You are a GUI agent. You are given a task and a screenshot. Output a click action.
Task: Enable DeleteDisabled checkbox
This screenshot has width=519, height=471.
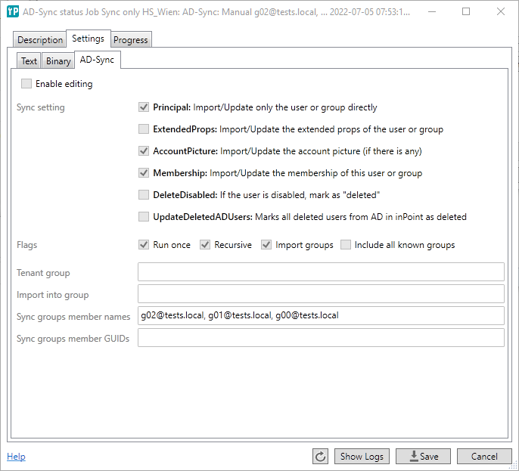(x=144, y=195)
